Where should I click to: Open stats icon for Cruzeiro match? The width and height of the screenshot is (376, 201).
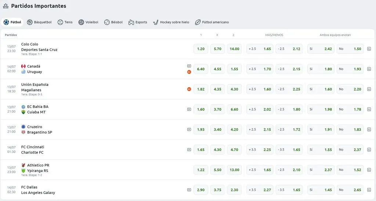click(x=369, y=130)
